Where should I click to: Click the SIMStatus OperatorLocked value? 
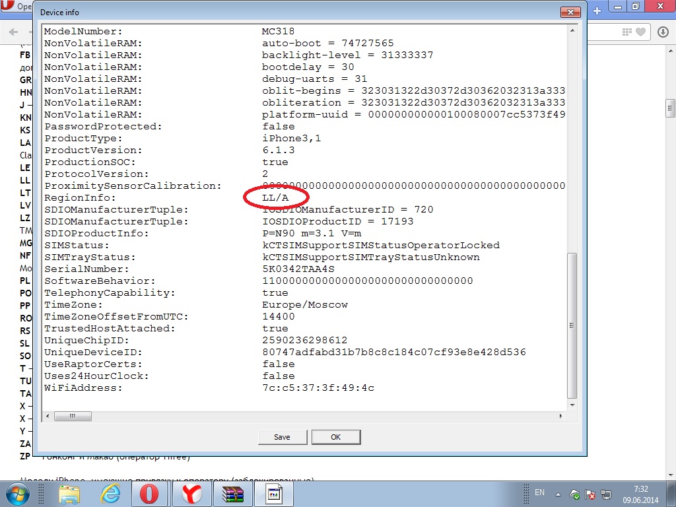(x=381, y=246)
